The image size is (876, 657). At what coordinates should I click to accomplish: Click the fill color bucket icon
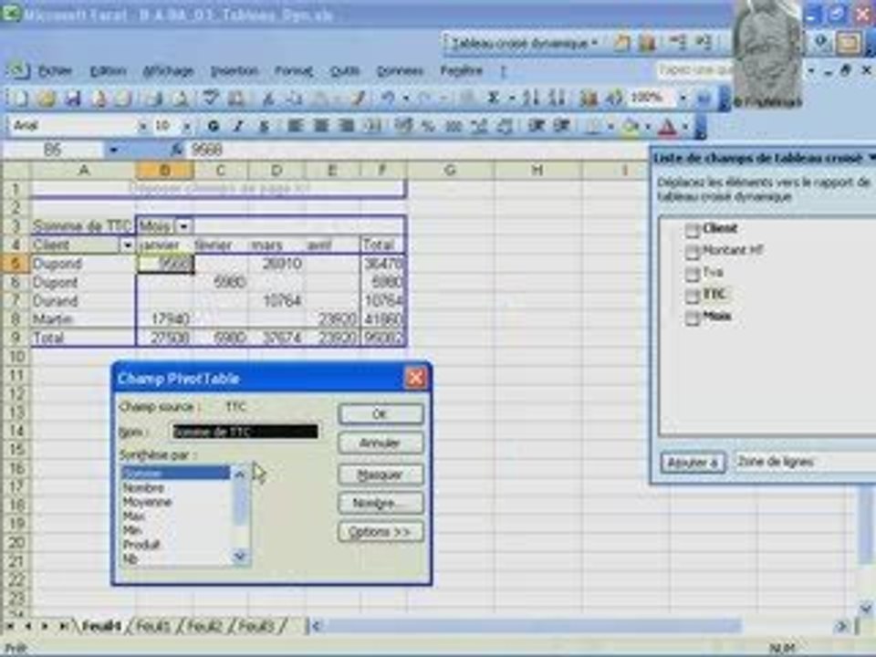(x=631, y=128)
